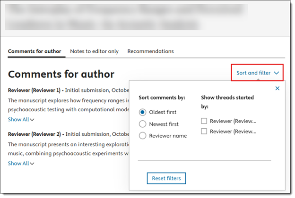Click the 'Sort comments by:' label
Screen dimensions: 295x198
[162, 98]
